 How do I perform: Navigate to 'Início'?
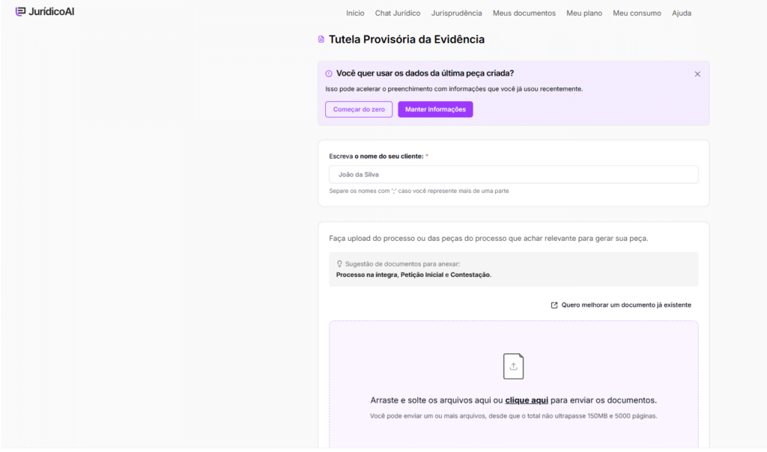click(x=355, y=13)
